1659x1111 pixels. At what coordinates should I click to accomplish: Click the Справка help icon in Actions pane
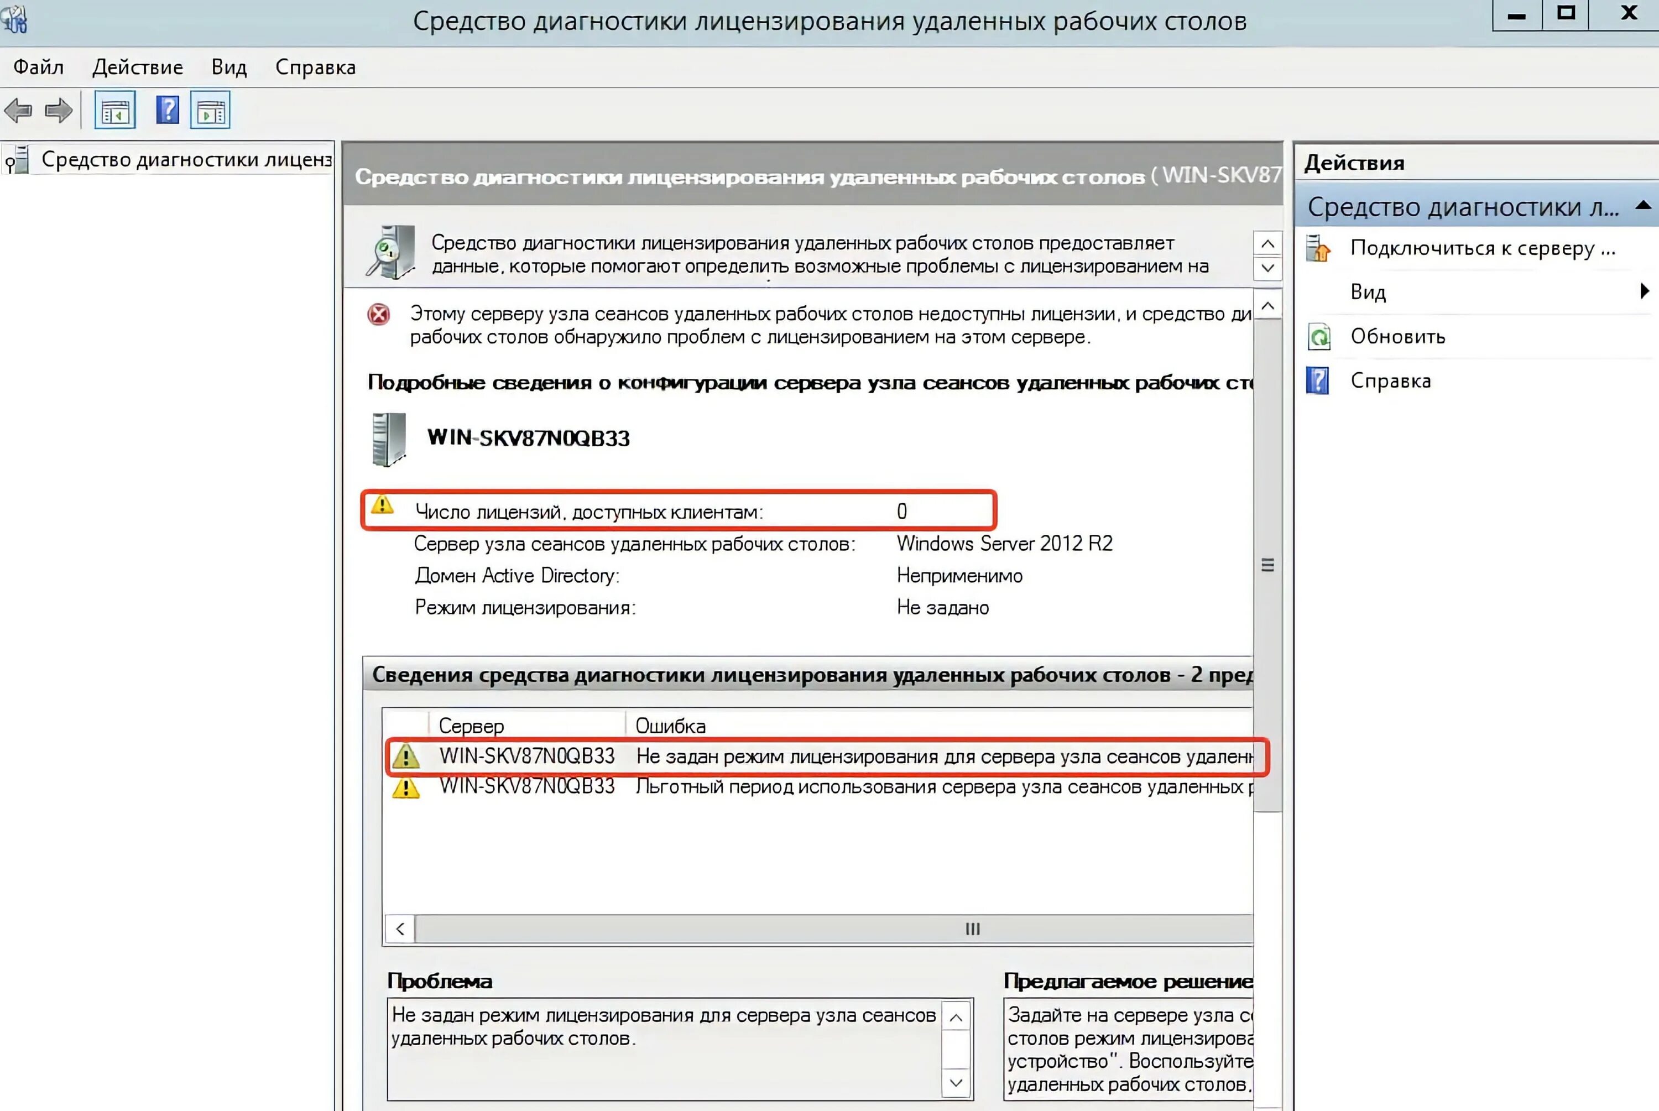[1318, 381]
